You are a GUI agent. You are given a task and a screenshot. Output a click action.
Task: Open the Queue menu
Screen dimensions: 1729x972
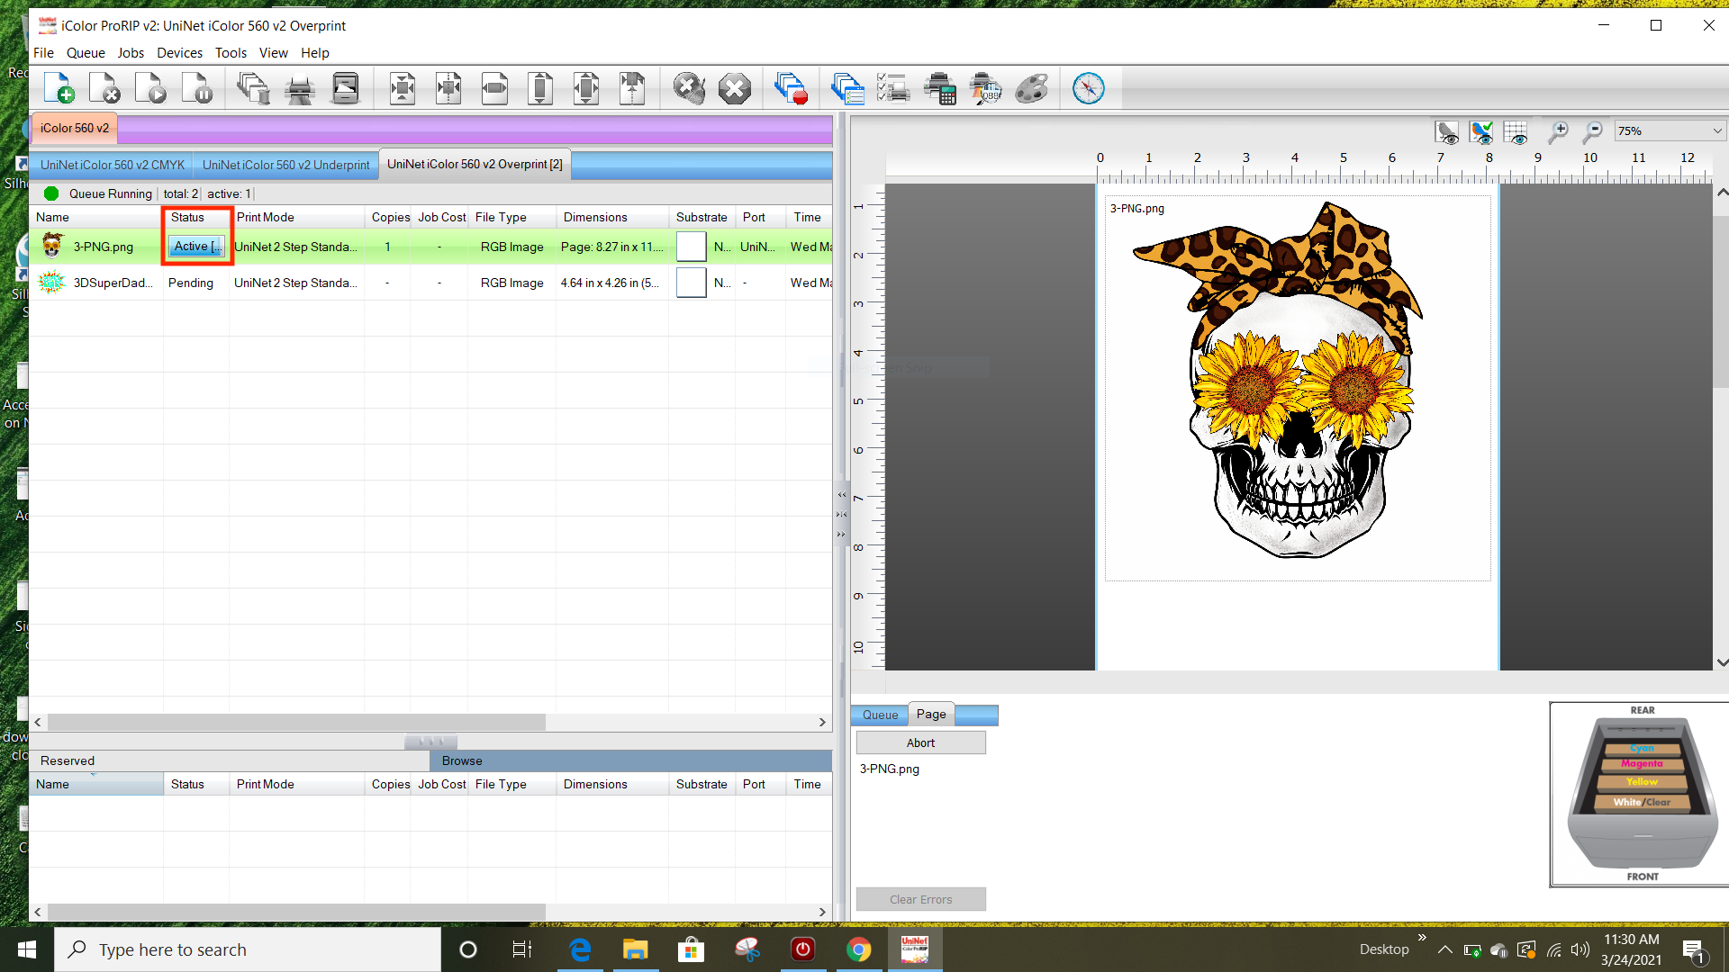click(86, 53)
